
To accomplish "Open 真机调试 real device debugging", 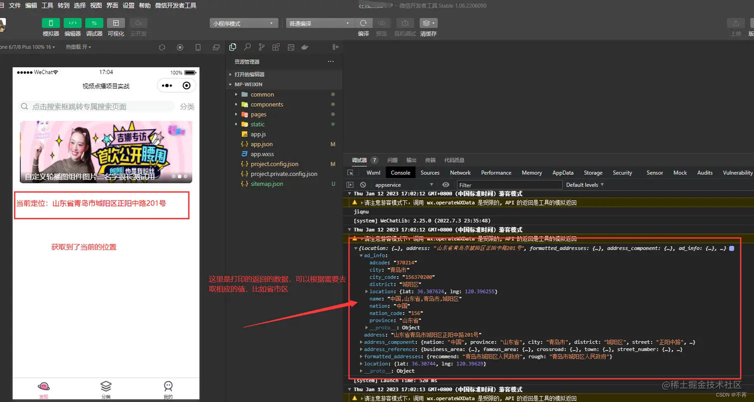I will tap(405, 23).
